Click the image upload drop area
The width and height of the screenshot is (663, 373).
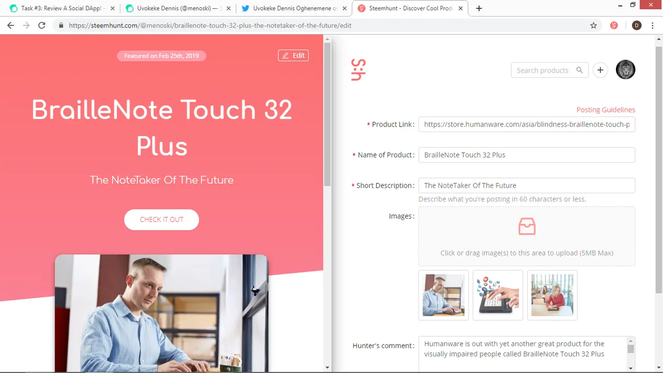coord(527,237)
